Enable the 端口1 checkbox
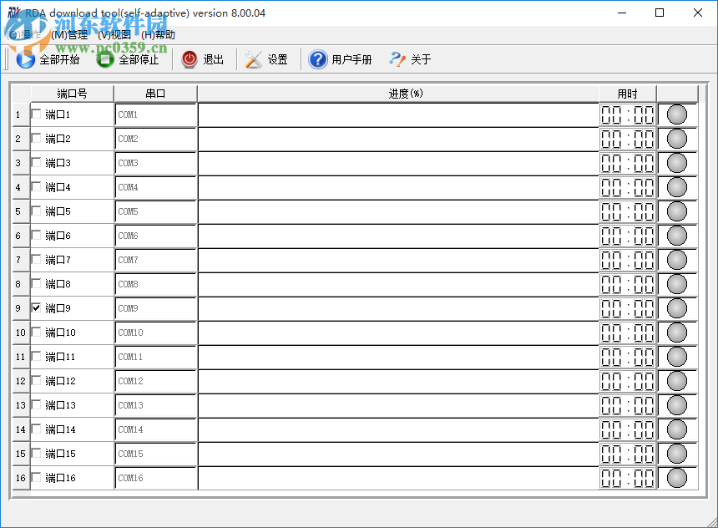The image size is (718, 528). (x=34, y=114)
